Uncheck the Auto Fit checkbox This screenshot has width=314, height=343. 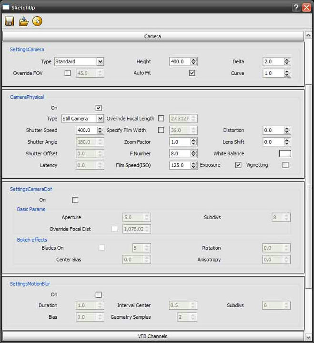(x=192, y=73)
